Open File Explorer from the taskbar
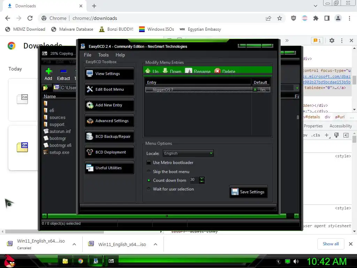The height and width of the screenshot is (268, 357). pos(65,261)
